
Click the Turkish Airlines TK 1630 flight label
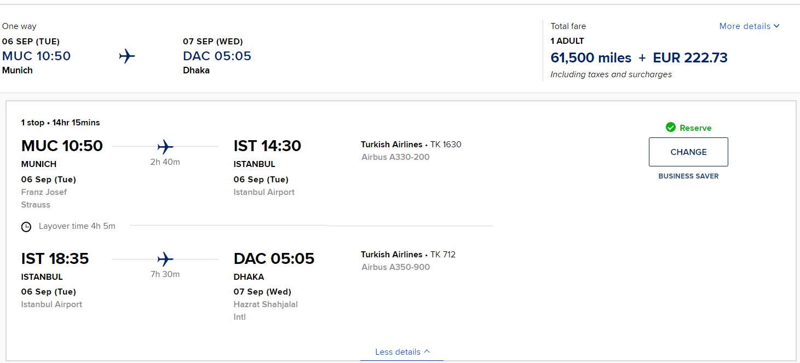coord(411,145)
